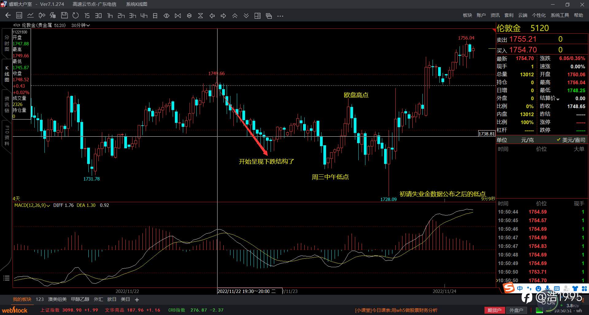
Task: Switch to the candlestick K-line chart icon
Action: (x=42, y=15)
